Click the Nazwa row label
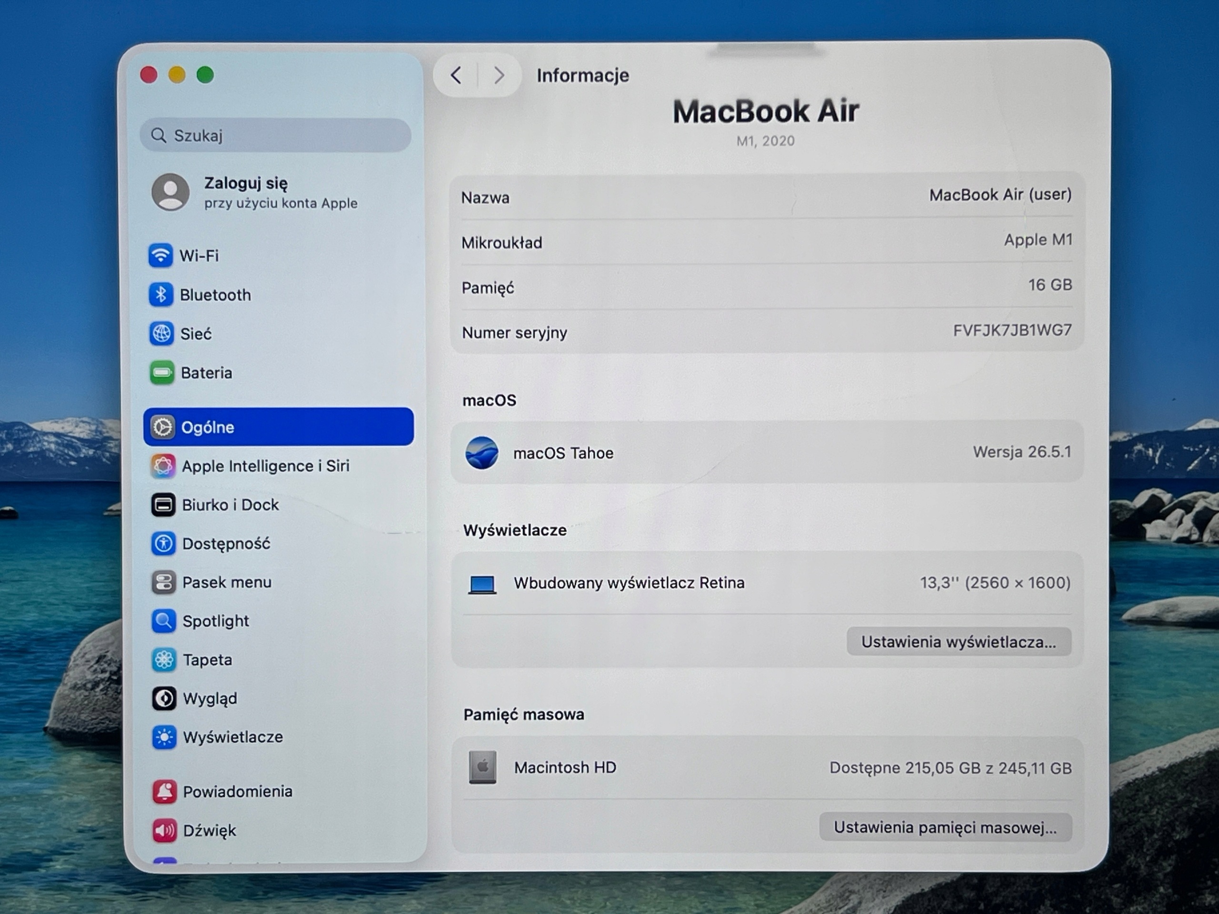The height and width of the screenshot is (914, 1219). click(x=486, y=198)
